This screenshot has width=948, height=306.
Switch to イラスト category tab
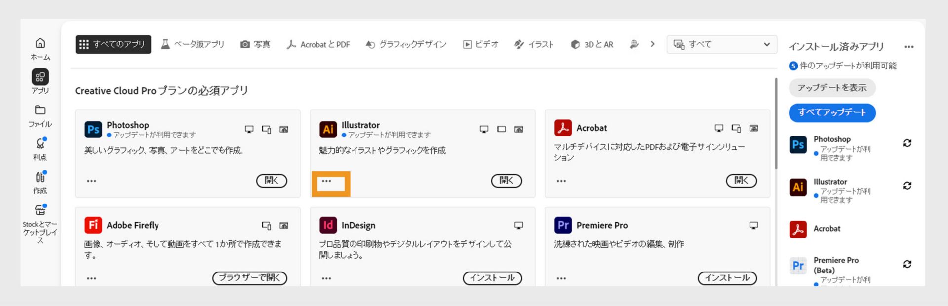[x=534, y=44]
